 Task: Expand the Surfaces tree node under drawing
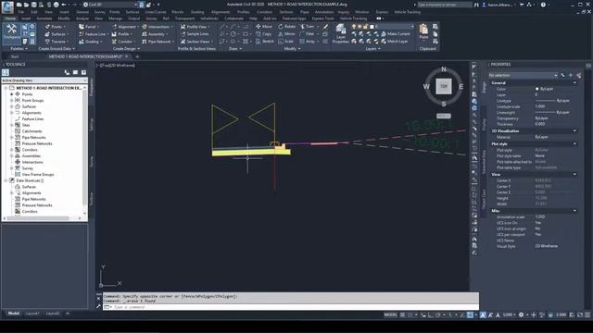[12, 106]
